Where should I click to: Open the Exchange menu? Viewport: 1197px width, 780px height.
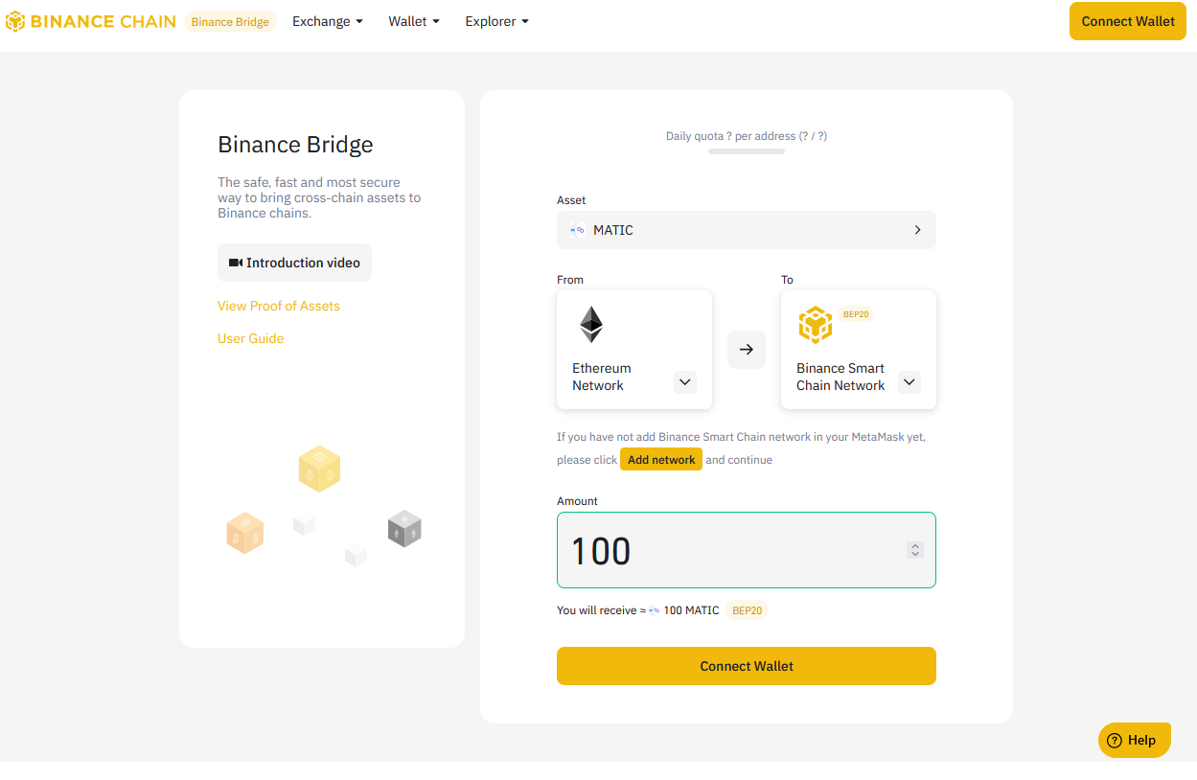tap(327, 21)
